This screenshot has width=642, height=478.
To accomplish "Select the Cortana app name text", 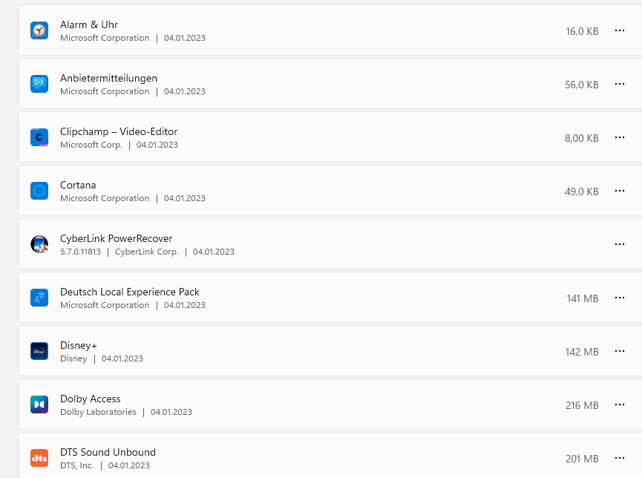I will (78, 185).
